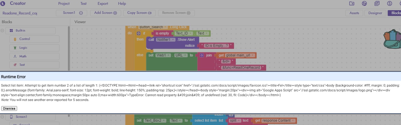Click the gear icon on the join block
The height and width of the screenshot is (125, 401).
(202, 55)
